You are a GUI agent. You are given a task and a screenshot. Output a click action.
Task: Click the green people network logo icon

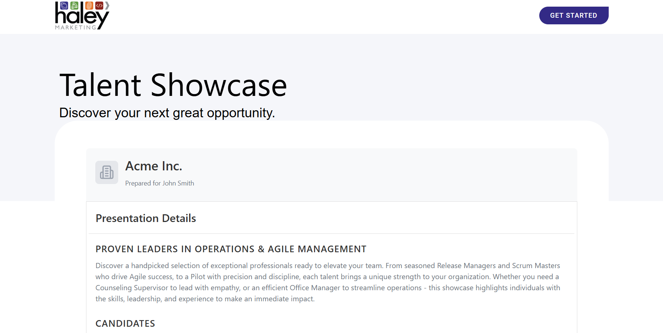74,6
